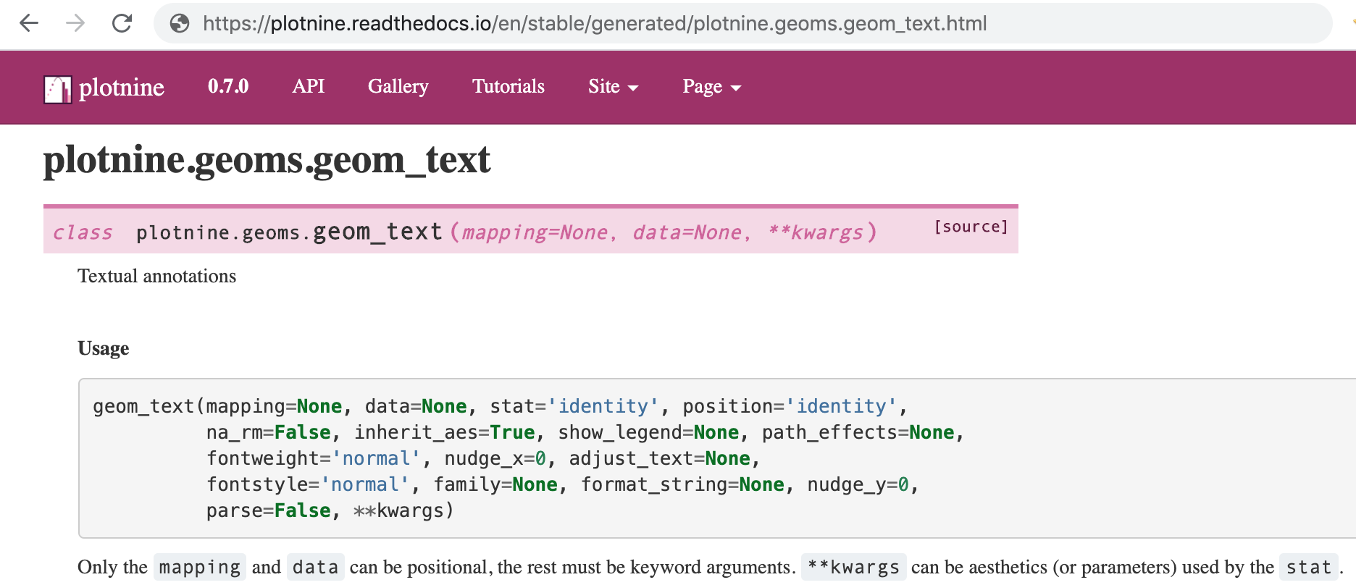View the [source] link for geom_text
Screen dimensions: 1356x585
[x=971, y=227]
